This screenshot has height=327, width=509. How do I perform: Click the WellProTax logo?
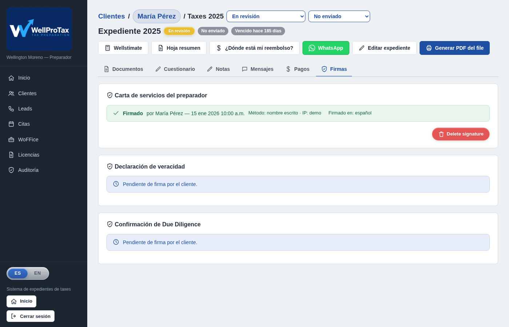[39, 29]
